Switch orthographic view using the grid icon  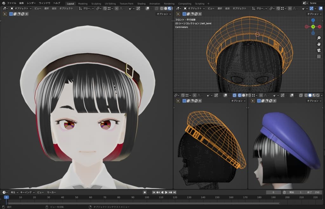coord(319,57)
